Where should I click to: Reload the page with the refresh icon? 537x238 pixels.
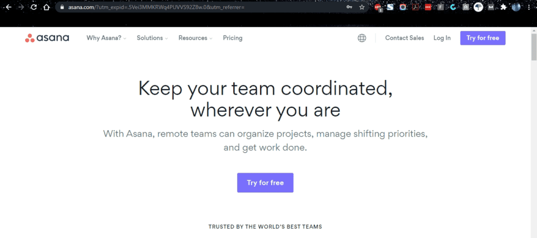click(34, 7)
